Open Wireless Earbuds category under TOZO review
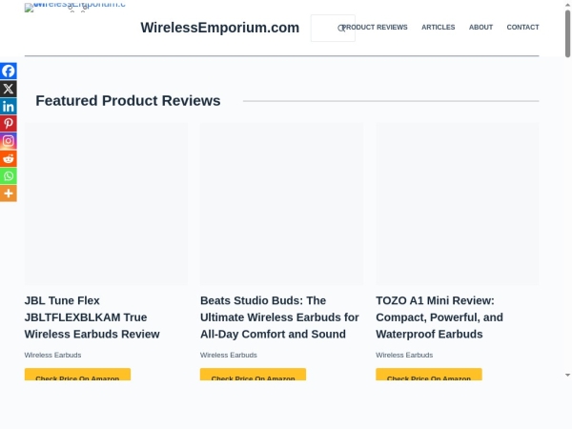 (x=404, y=355)
